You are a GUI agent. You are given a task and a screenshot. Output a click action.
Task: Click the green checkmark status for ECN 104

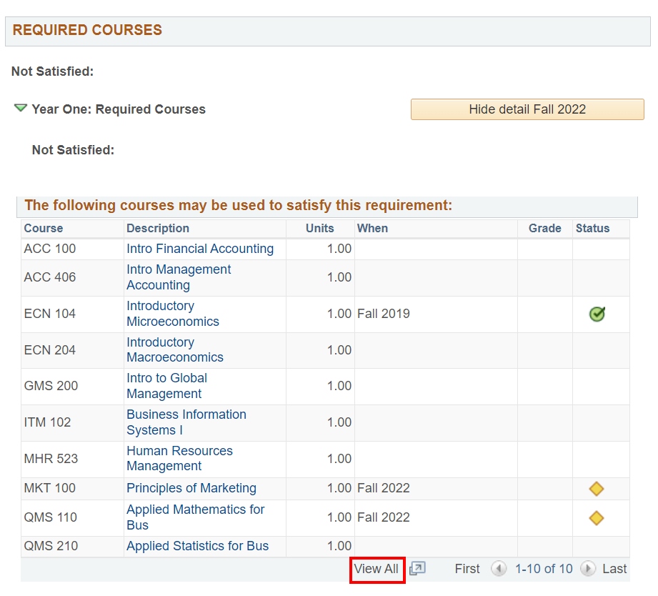[x=597, y=314]
